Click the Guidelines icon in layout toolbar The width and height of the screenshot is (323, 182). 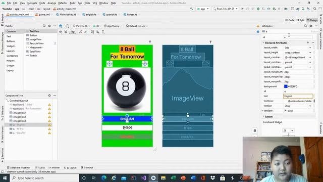point(103,32)
